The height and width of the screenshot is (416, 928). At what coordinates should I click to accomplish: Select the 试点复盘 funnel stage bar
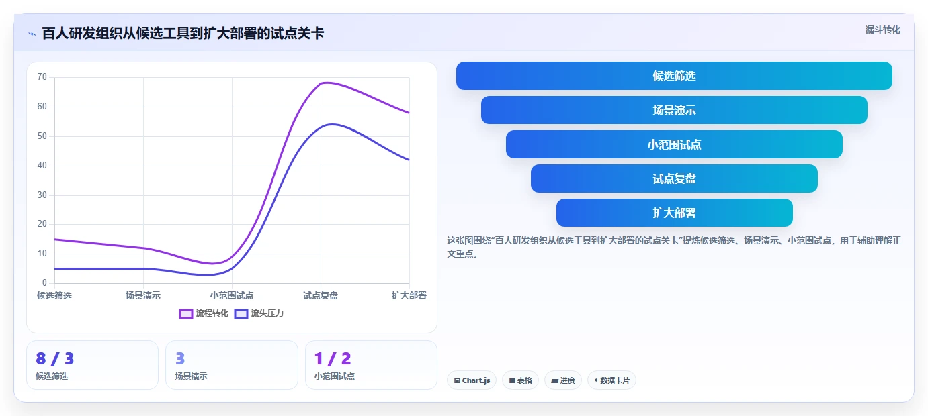[x=674, y=178]
